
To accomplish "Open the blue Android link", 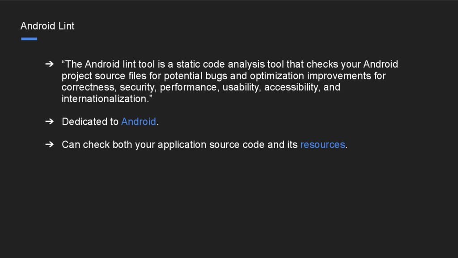I will [x=139, y=121].
